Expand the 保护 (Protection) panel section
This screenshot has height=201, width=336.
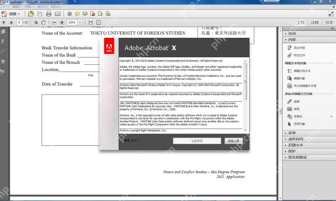tap(292, 151)
